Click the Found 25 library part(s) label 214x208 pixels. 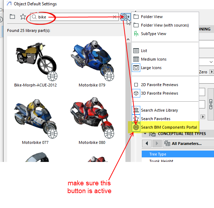pyautogui.click(x=29, y=30)
